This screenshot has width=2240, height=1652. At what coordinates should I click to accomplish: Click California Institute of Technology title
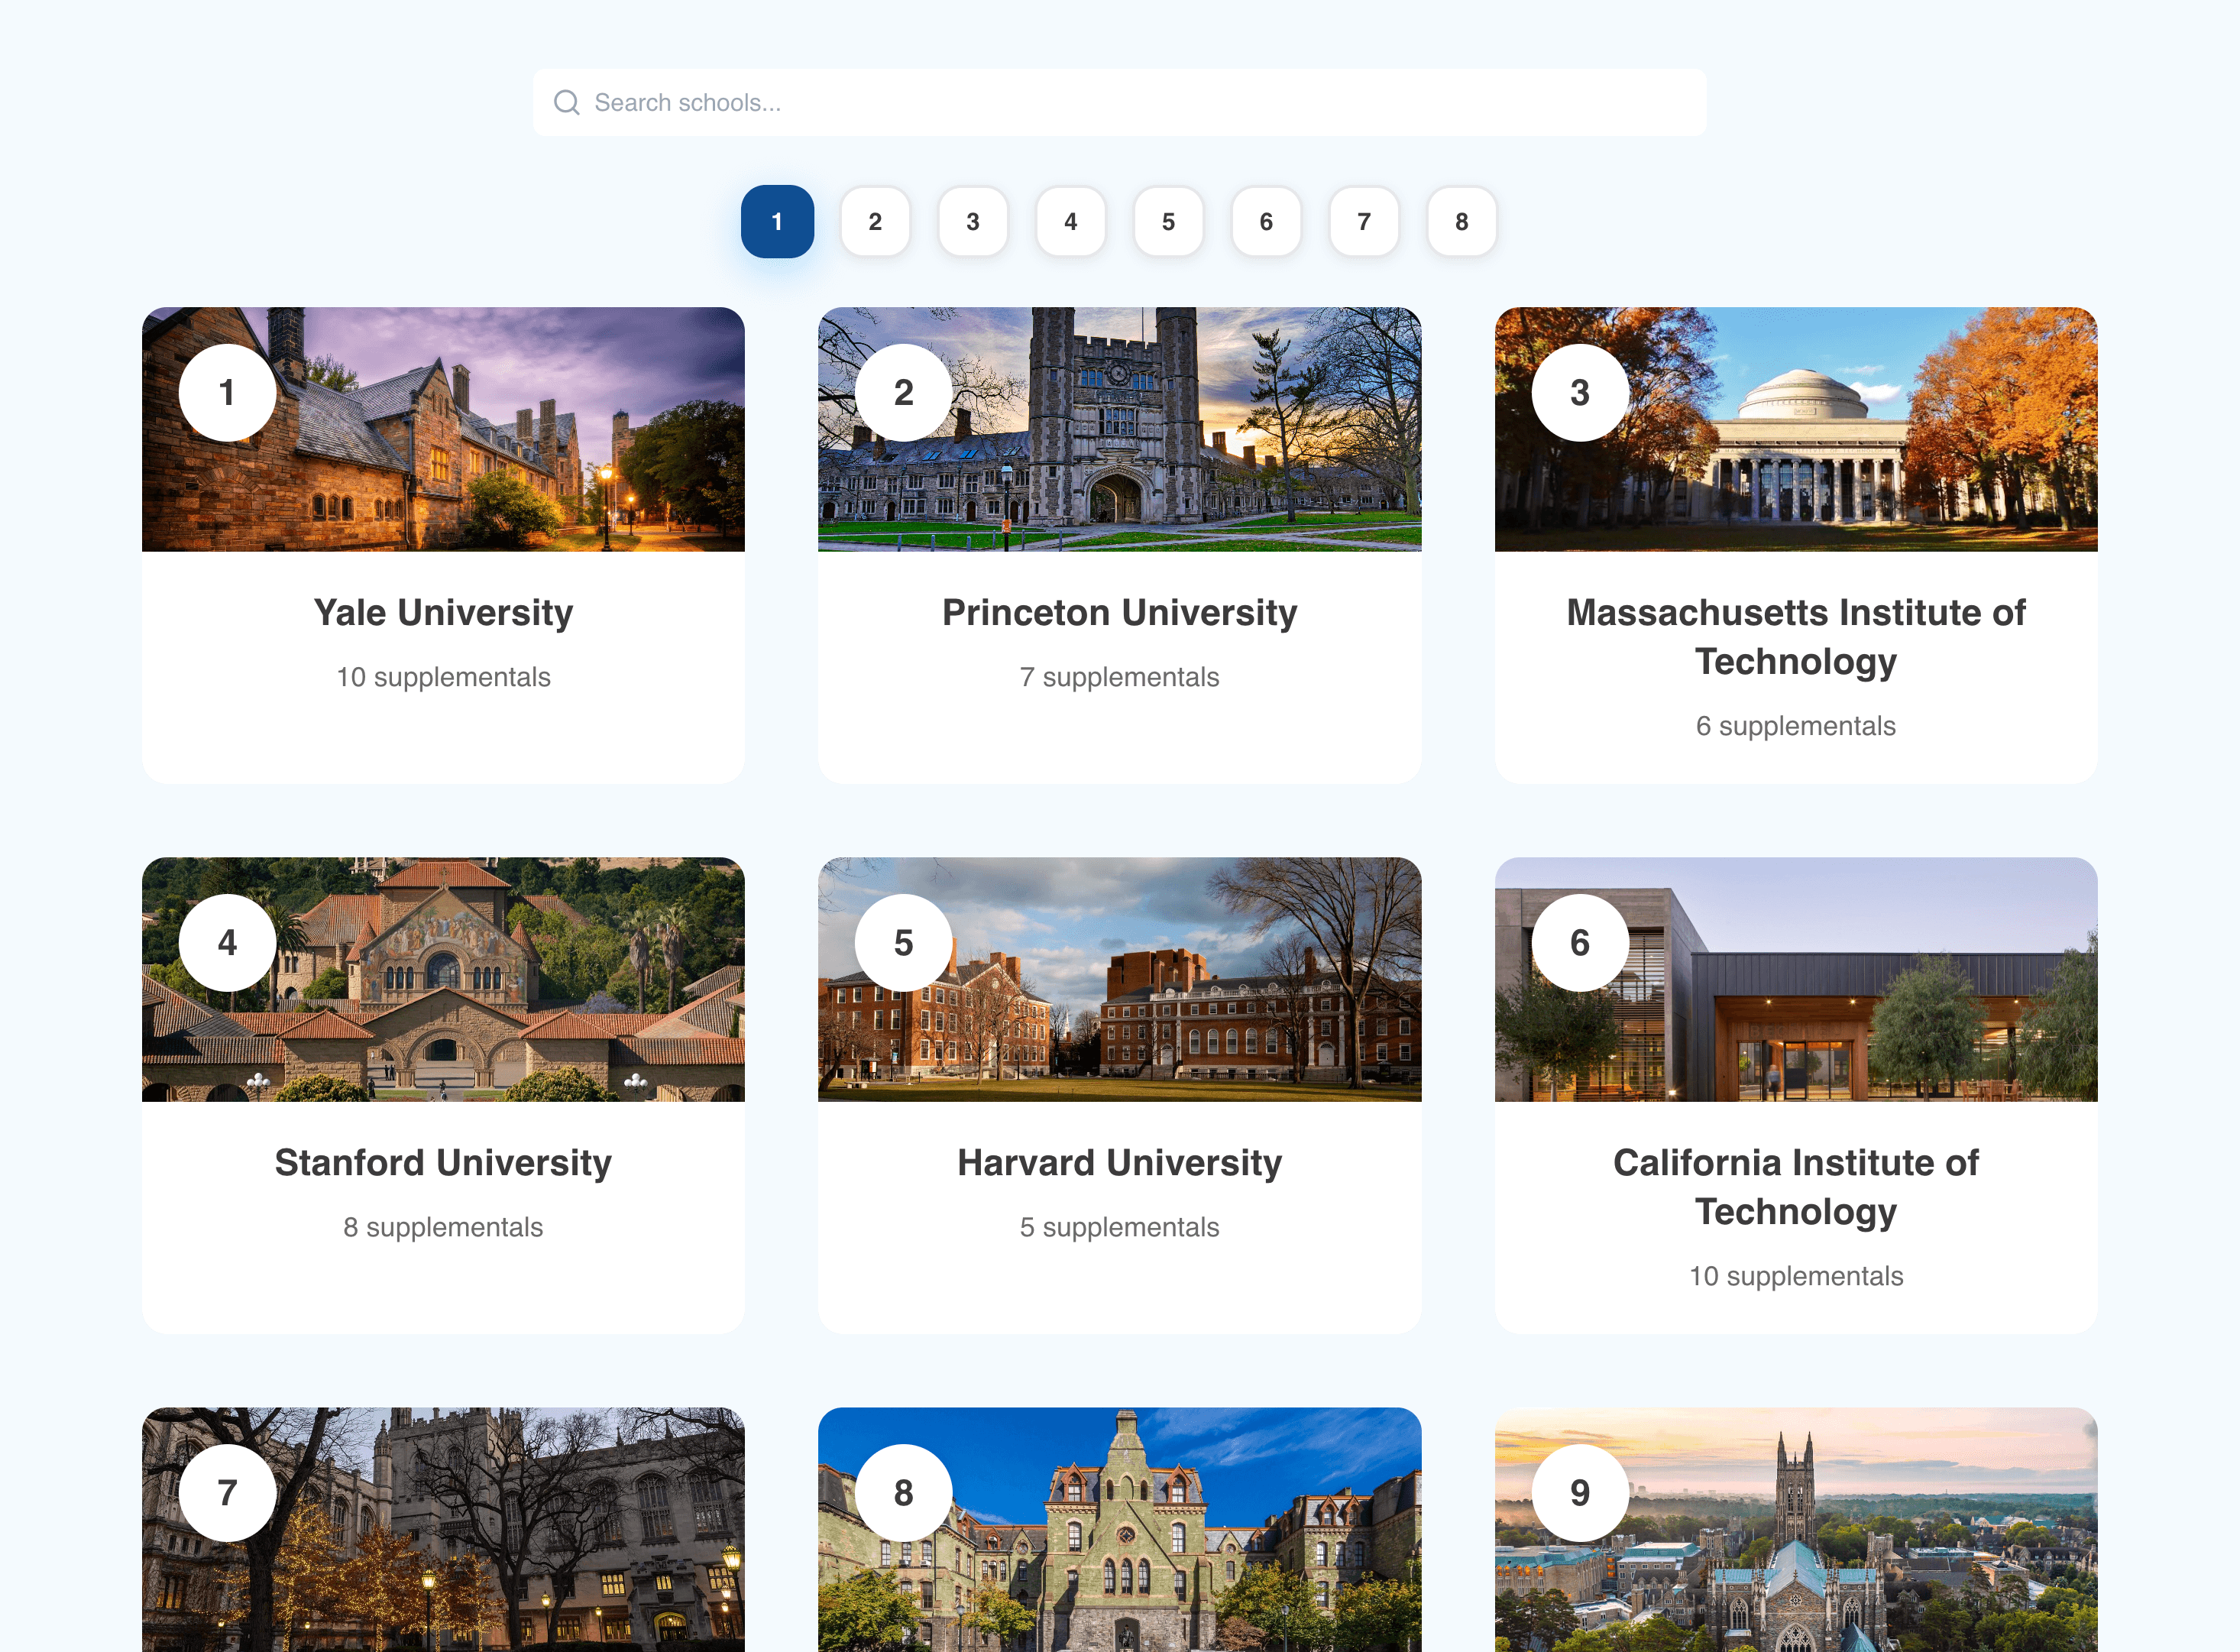1796,1186
